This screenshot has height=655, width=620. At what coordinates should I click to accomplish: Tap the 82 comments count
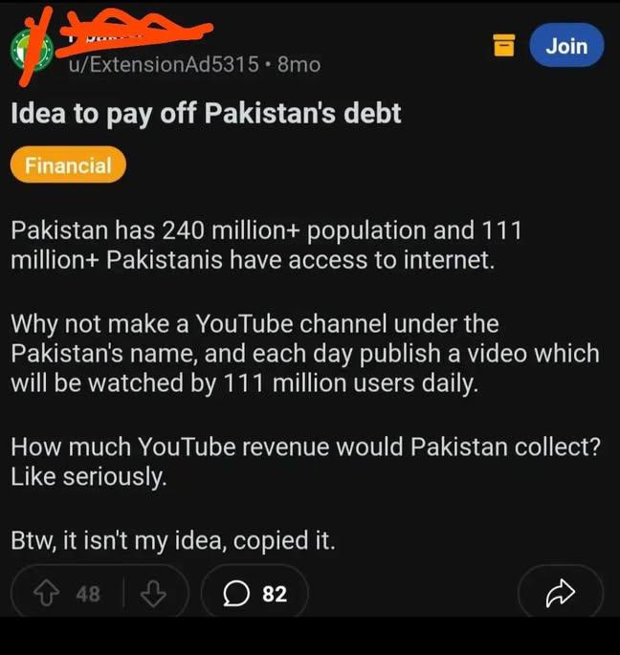coord(275,594)
